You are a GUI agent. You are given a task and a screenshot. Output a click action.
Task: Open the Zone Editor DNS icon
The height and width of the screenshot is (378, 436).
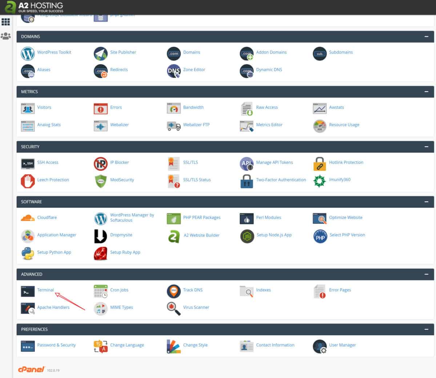(174, 71)
